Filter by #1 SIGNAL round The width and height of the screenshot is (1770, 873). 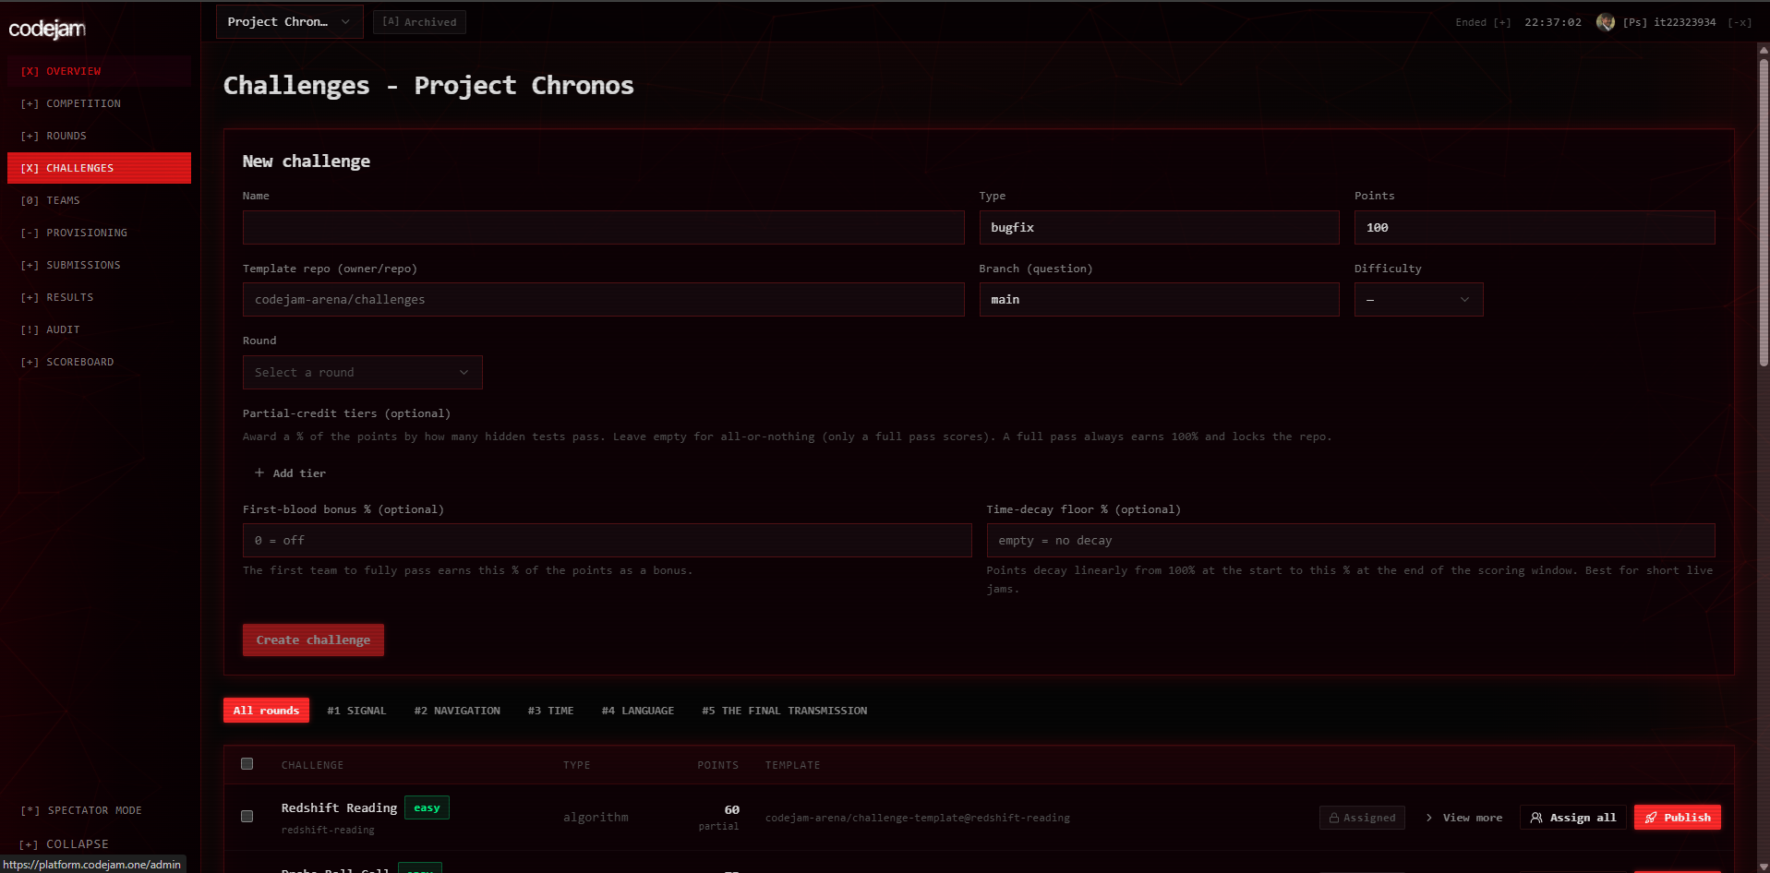(x=356, y=711)
